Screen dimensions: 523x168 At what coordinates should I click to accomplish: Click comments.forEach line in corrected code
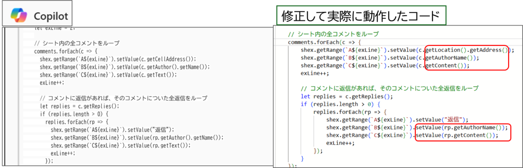325,42
